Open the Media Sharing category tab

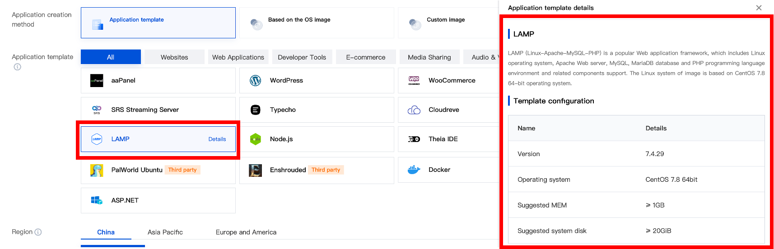click(429, 57)
